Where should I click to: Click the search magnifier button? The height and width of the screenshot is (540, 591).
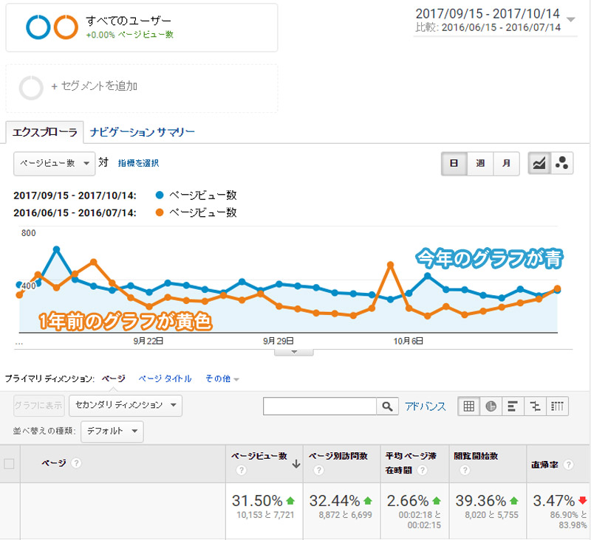pyautogui.click(x=386, y=406)
